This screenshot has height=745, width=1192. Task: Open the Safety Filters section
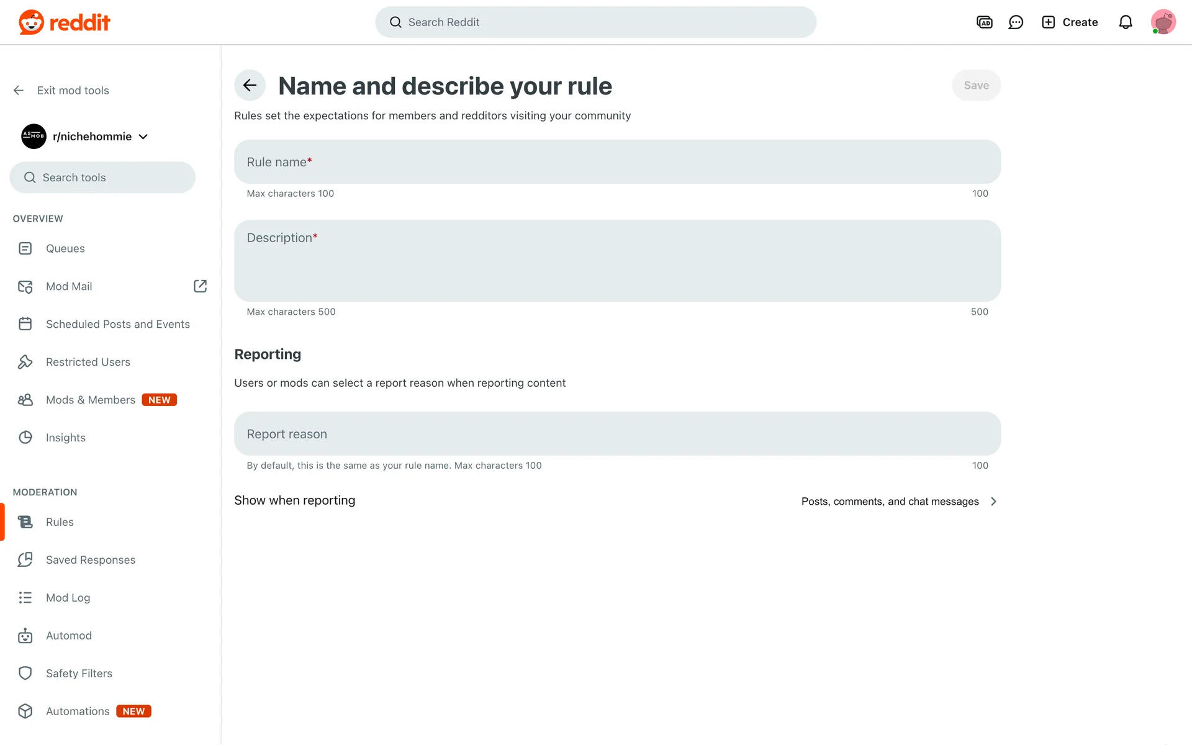click(79, 674)
